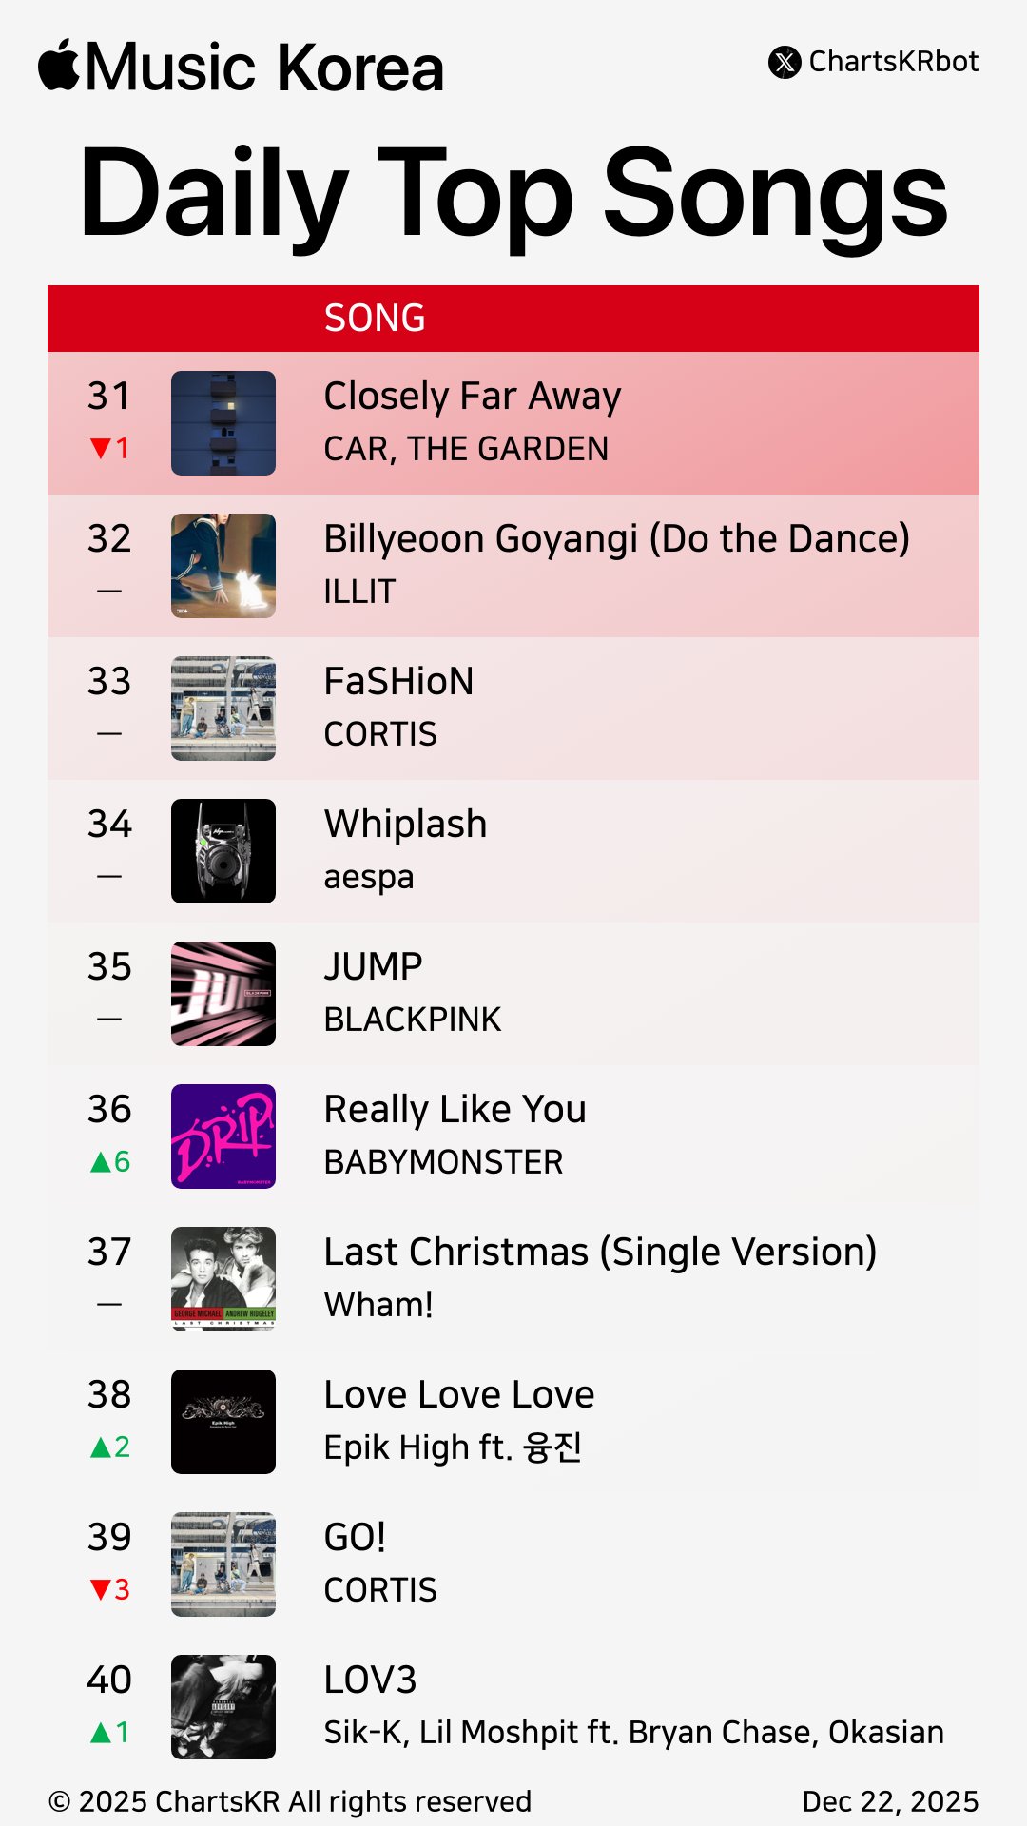Click the green up arrow under rank 36
This screenshot has width=1027, height=1826.
(100, 1161)
